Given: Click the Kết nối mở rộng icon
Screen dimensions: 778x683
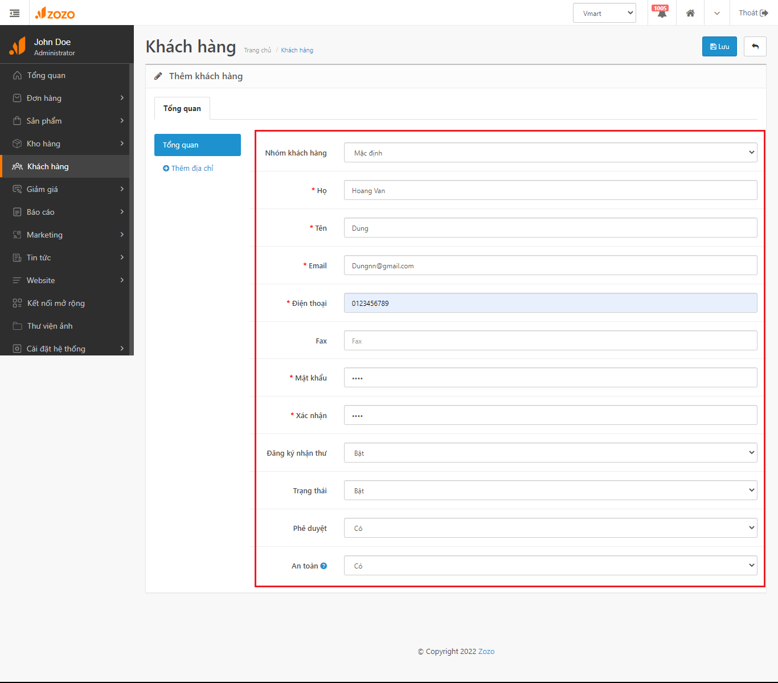Looking at the screenshot, I should coord(17,303).
